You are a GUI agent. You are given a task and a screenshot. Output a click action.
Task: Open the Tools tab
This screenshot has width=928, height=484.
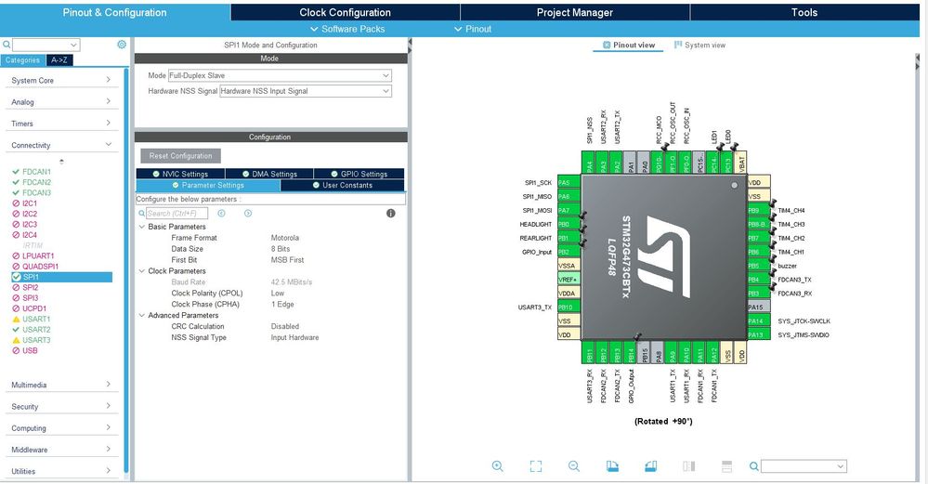pos(804,12)
